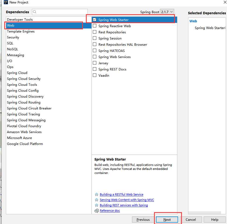
Task: Select Spring Cloud Messaging category
Action: coord(49,120)
